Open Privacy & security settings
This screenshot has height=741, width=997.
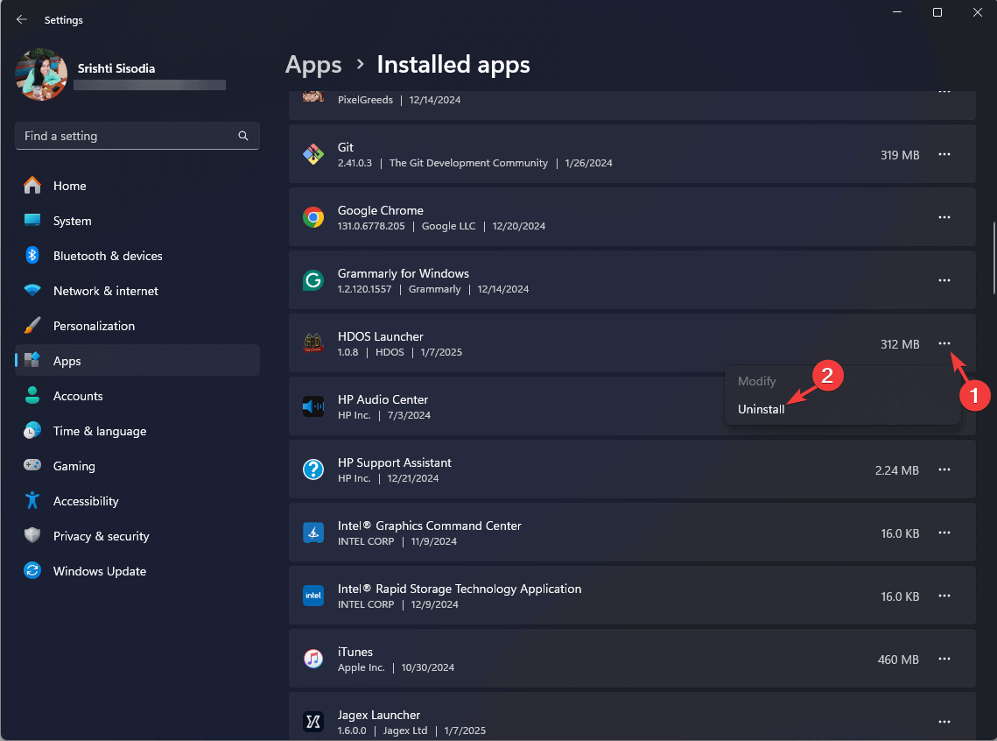click(x=137, y=535)
